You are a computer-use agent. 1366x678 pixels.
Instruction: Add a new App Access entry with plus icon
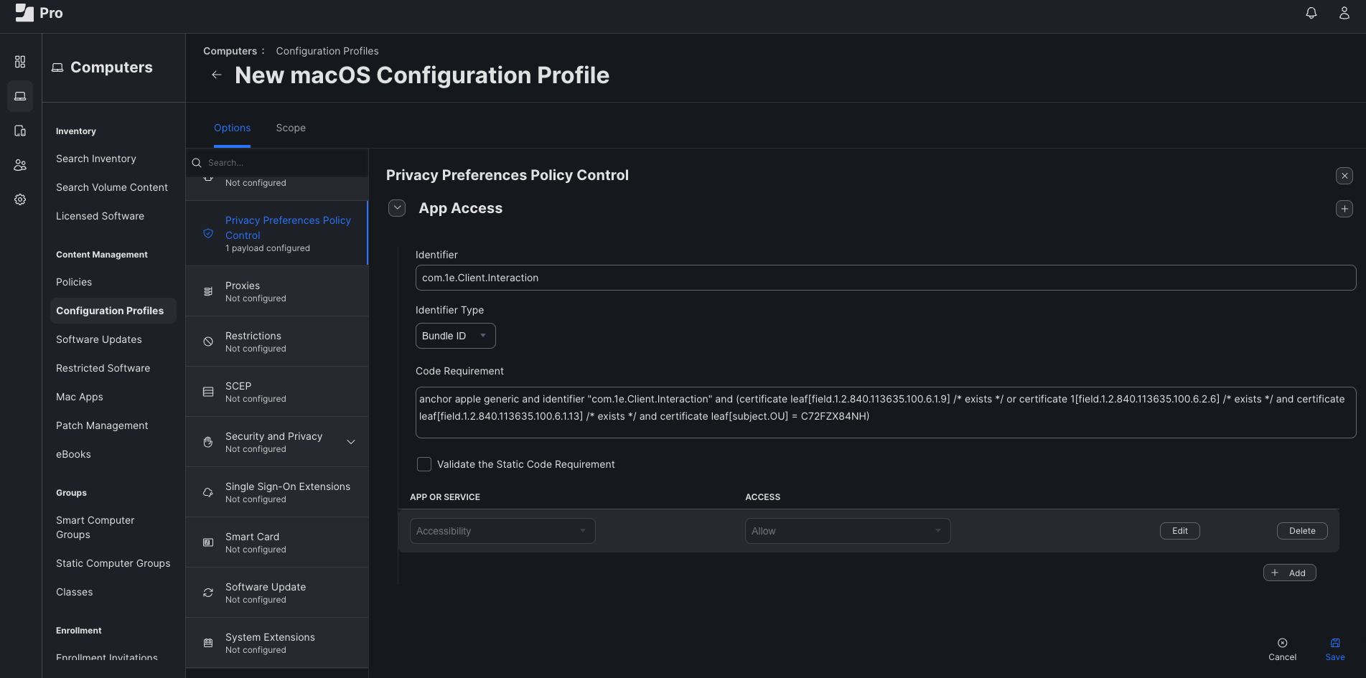(x=1344, y=209)
